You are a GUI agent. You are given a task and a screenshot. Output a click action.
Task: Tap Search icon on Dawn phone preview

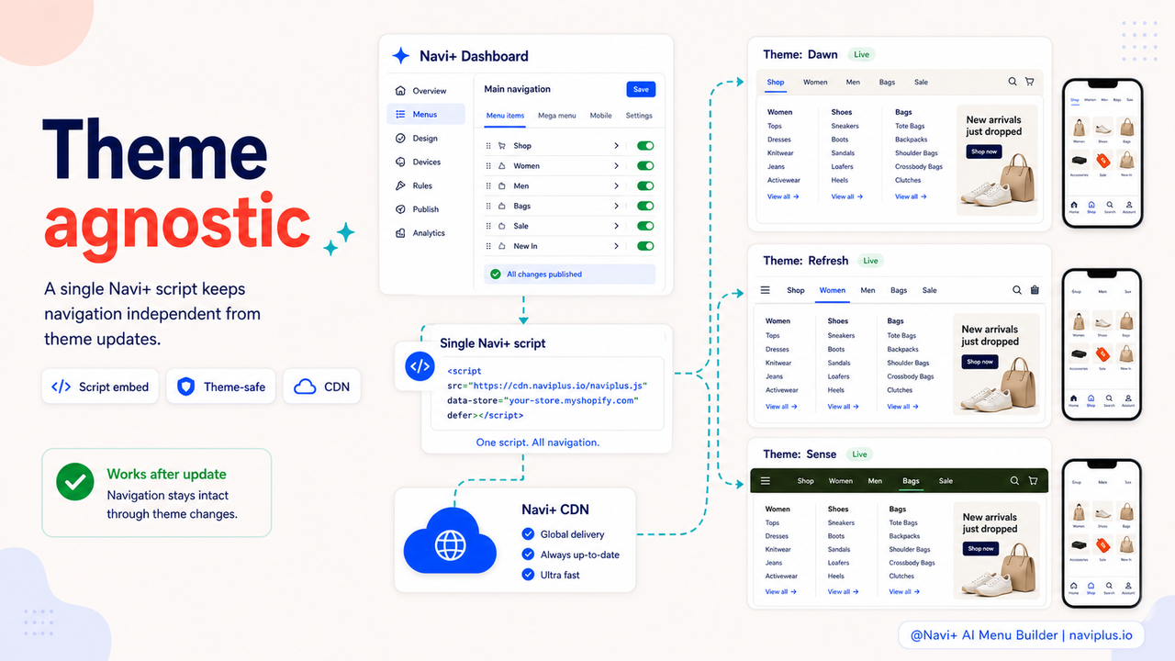click(x=1110, y=207)
